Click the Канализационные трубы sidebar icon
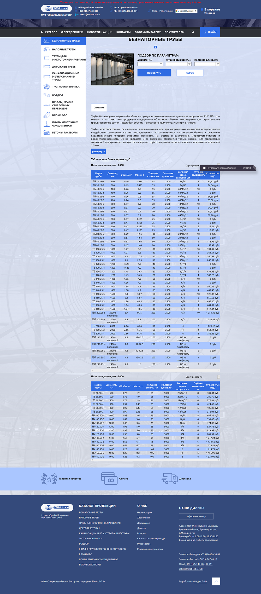 (47, 77)
